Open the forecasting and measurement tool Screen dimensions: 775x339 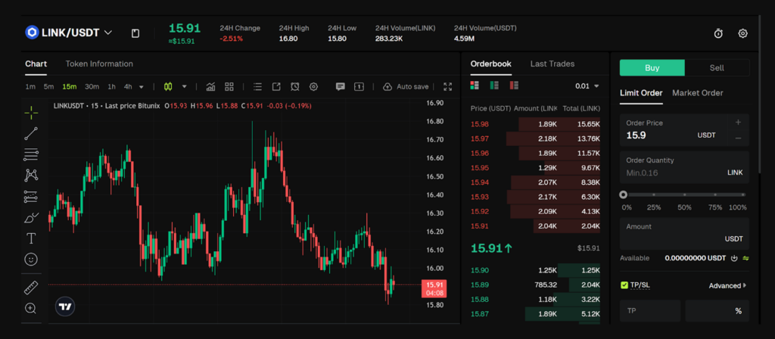[x=31, y=196]
